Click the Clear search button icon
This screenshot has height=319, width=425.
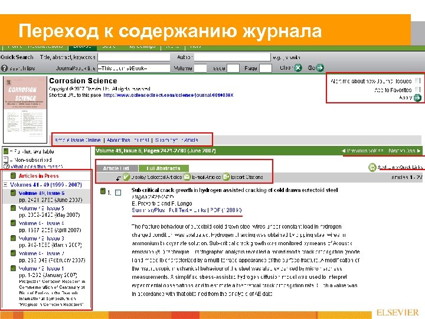click(x=298, y=68)
